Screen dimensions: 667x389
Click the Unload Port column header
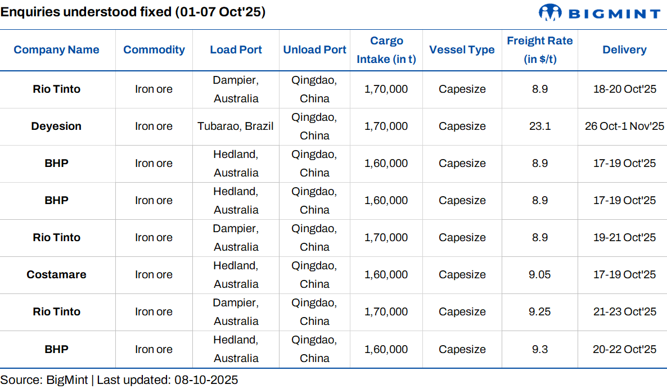[314, 49]
